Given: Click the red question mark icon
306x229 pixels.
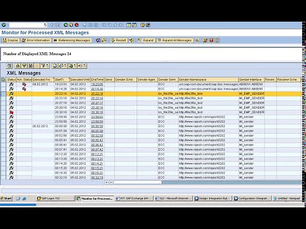Looking at the screenshot, I should coord(211,40).
